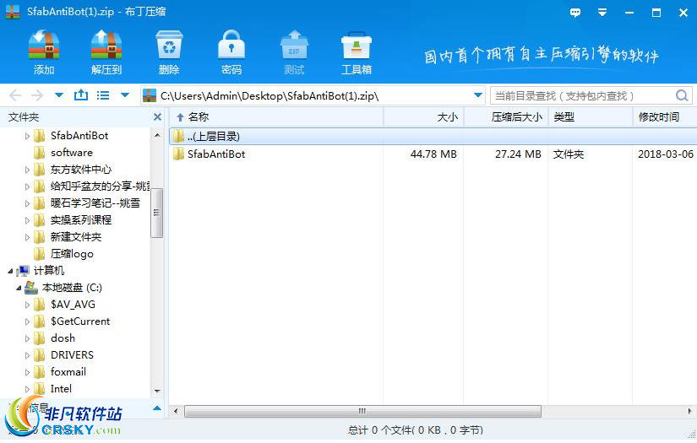Go forward with the right arrow navigation icon
This screenshot has width=697, height=443.
(x=37, y=95)
